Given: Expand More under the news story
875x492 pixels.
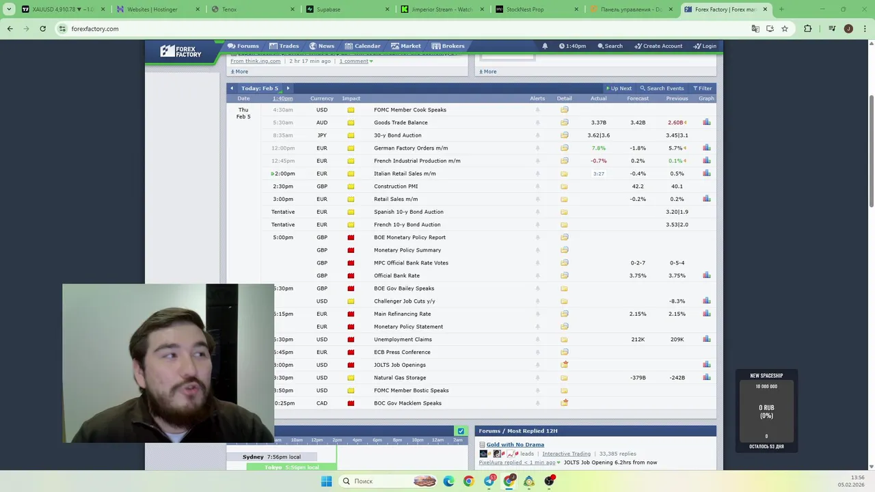Looking at the screenshot, I should [x=239, y=71].
